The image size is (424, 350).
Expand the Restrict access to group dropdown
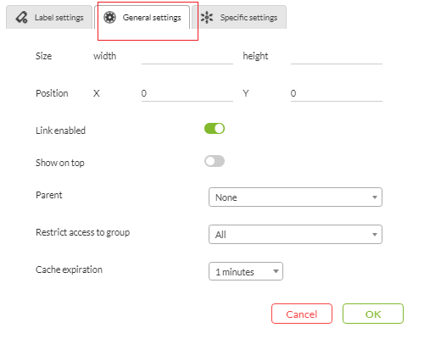pyautogui.click(x=295, y=235)
